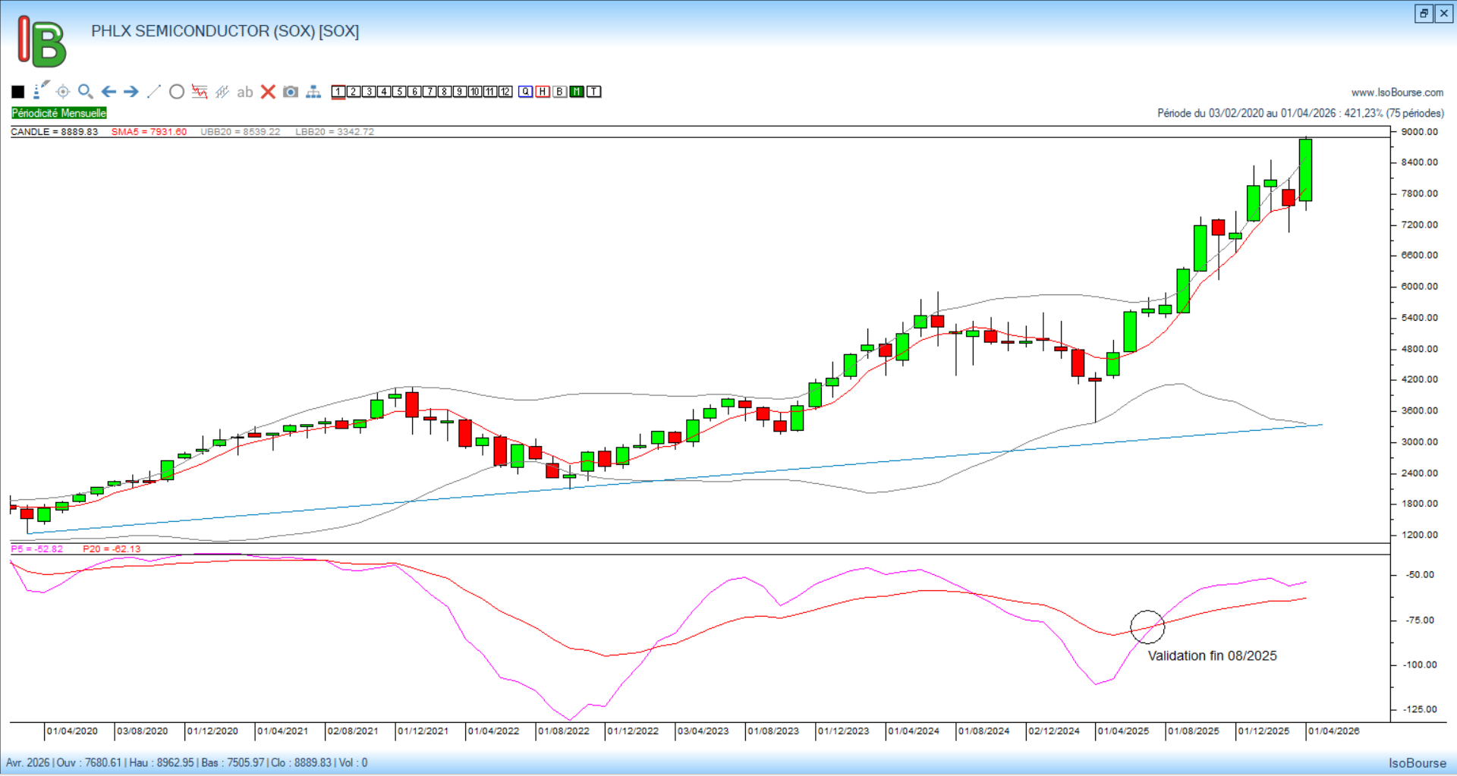Click the Périodicité Mensuelle label
Screen dimensions: 1457x776
coord(59,113)
